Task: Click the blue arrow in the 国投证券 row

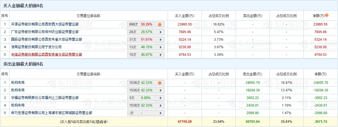Action: pos(161,40)
